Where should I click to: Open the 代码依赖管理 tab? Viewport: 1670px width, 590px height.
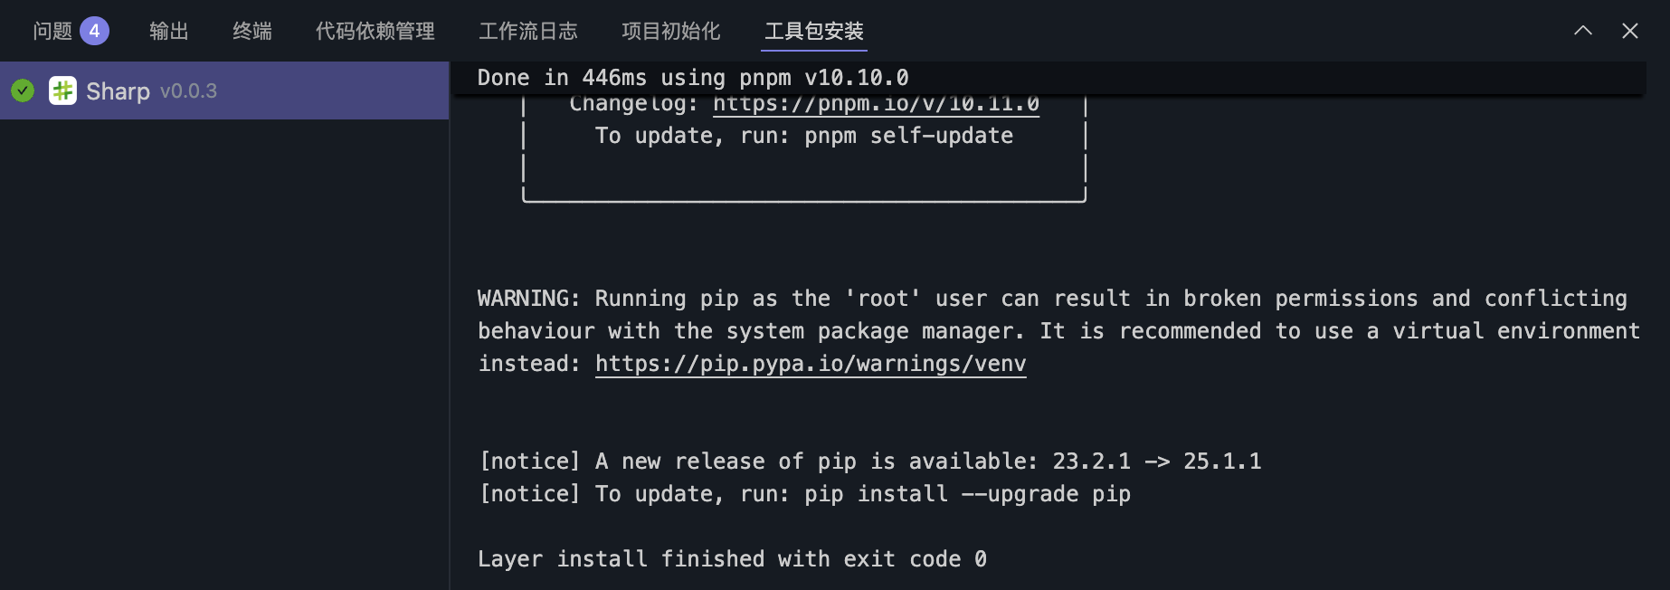pyautogui.click(x=375, y=32)
